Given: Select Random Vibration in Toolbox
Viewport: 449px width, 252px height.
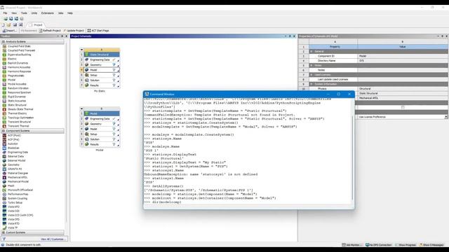Looking at the screenshot, I should pos(18,88).
